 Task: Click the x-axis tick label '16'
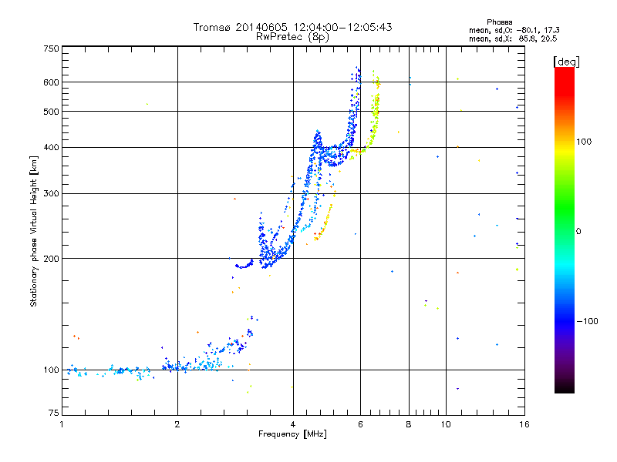click(x=524, y=424)
